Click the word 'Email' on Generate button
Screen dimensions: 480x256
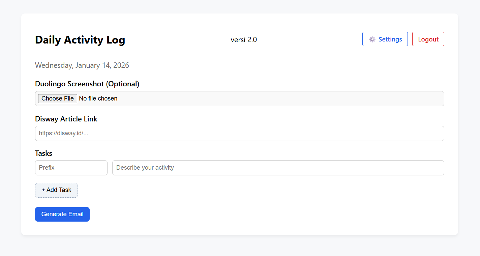[75, 214]
